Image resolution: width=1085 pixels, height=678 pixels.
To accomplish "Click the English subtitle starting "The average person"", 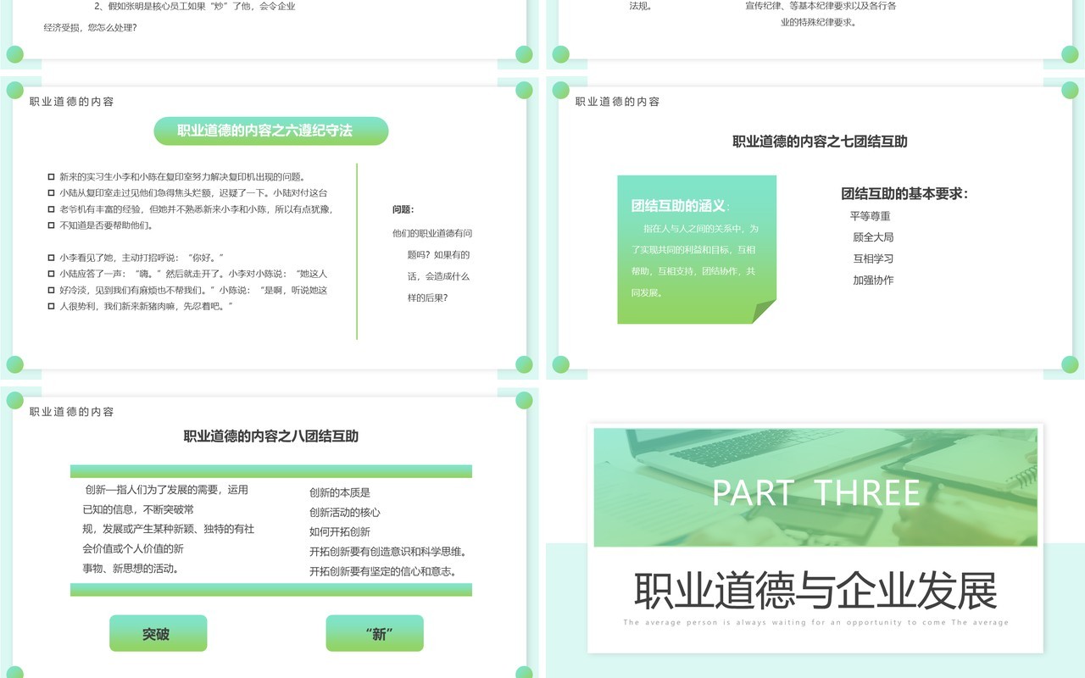I will pos(815,623).
